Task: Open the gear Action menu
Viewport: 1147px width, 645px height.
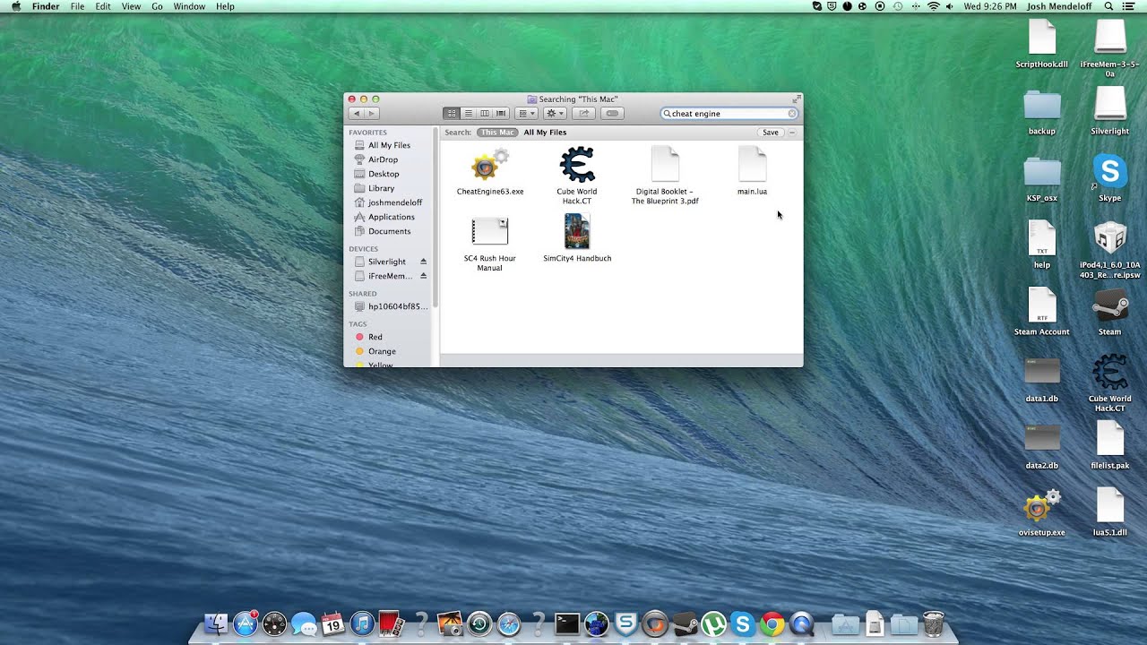Action: tap(555, 114)
